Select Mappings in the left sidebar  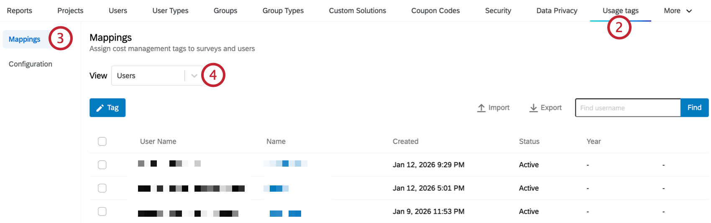point(25,39)
